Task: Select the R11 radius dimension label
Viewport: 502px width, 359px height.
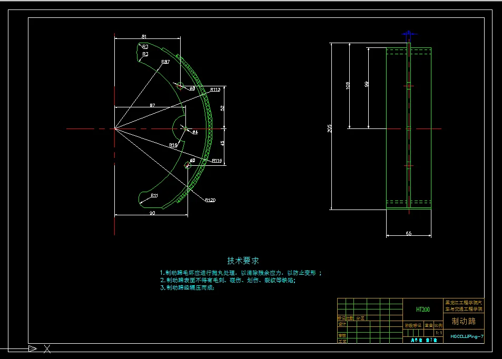Action: point(154,195)
